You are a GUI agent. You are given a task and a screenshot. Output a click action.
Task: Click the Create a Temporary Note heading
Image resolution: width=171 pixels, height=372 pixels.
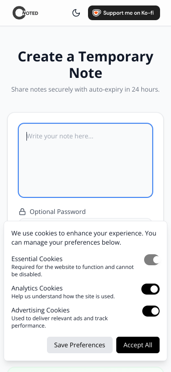(x=86, y=65)
